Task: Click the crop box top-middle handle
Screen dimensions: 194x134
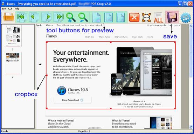Action: click(x=111, y=42)
